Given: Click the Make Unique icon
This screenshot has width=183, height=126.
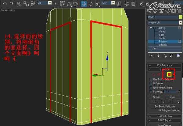Looking at the screenshot, I should (x=166, y=56).
